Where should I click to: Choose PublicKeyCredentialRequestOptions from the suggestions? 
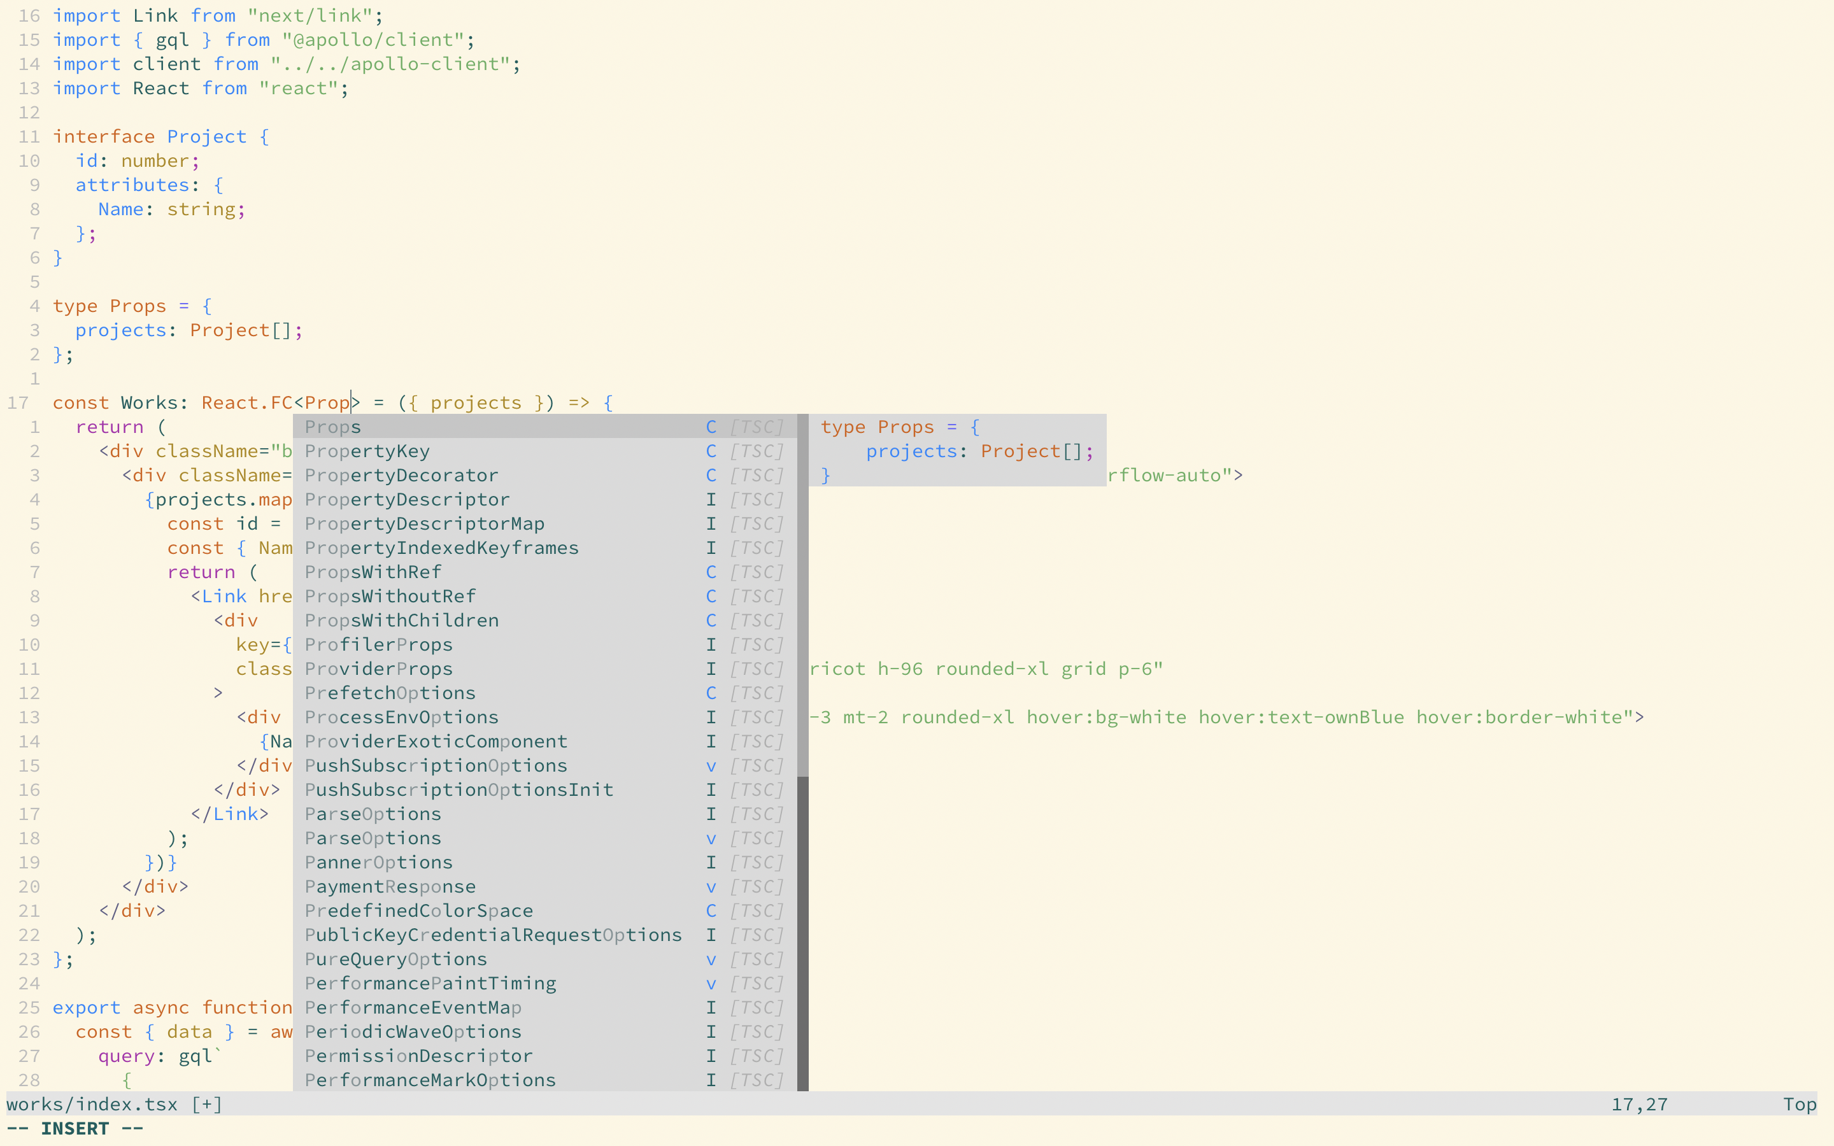coord(493,935)
